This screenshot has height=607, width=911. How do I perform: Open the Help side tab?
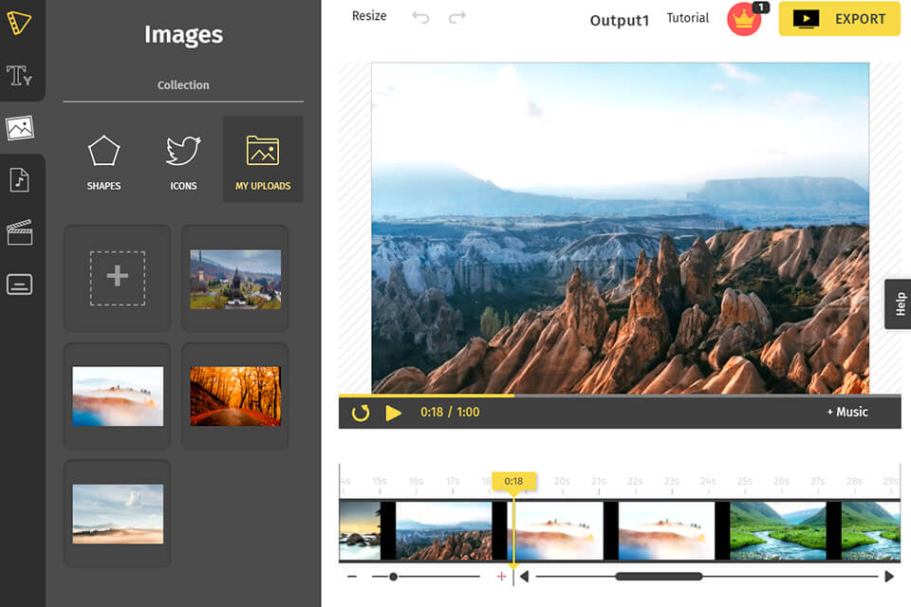(899, 304)
